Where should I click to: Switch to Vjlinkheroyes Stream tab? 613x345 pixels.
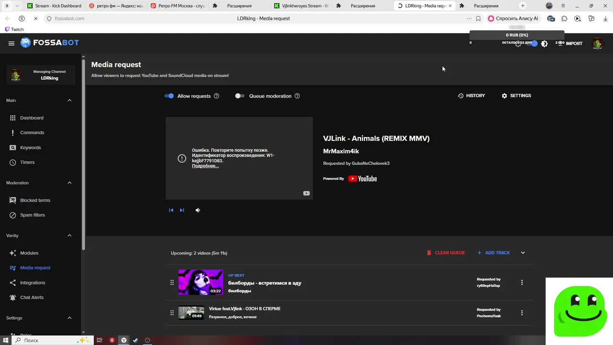pyautogui.click(x=302, y=6)
